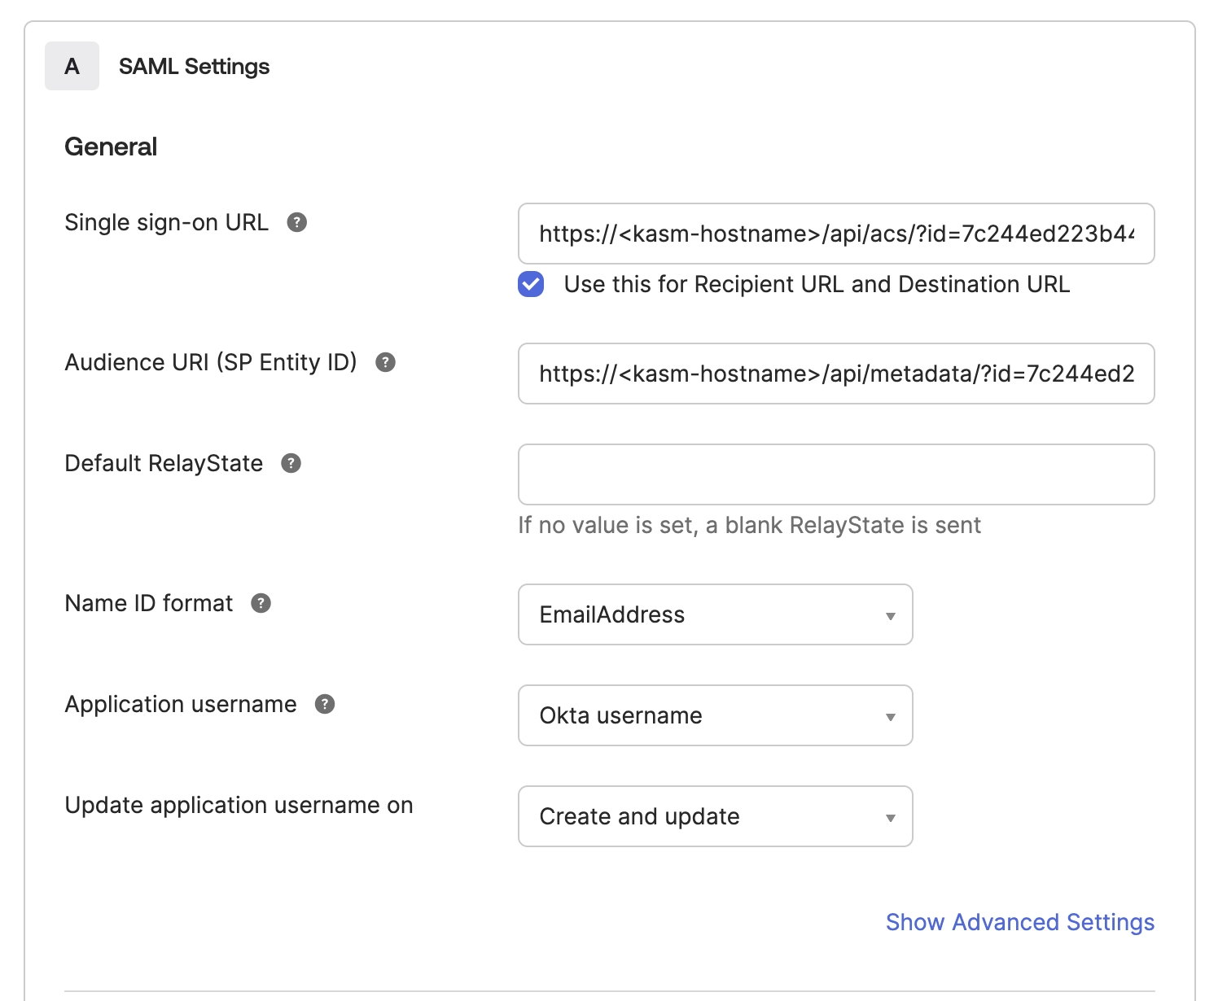This screenshot has width=1205, height=1001.
Task: Click the Application username help icon
Action: (x=326, y=705)
